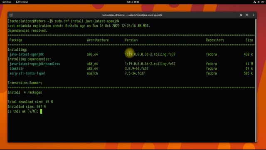Click the 'noarch' architecture value
Viewport: 266px width, 150px height.
coord(92,73)
